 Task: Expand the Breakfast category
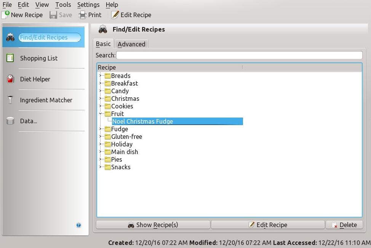100,83
